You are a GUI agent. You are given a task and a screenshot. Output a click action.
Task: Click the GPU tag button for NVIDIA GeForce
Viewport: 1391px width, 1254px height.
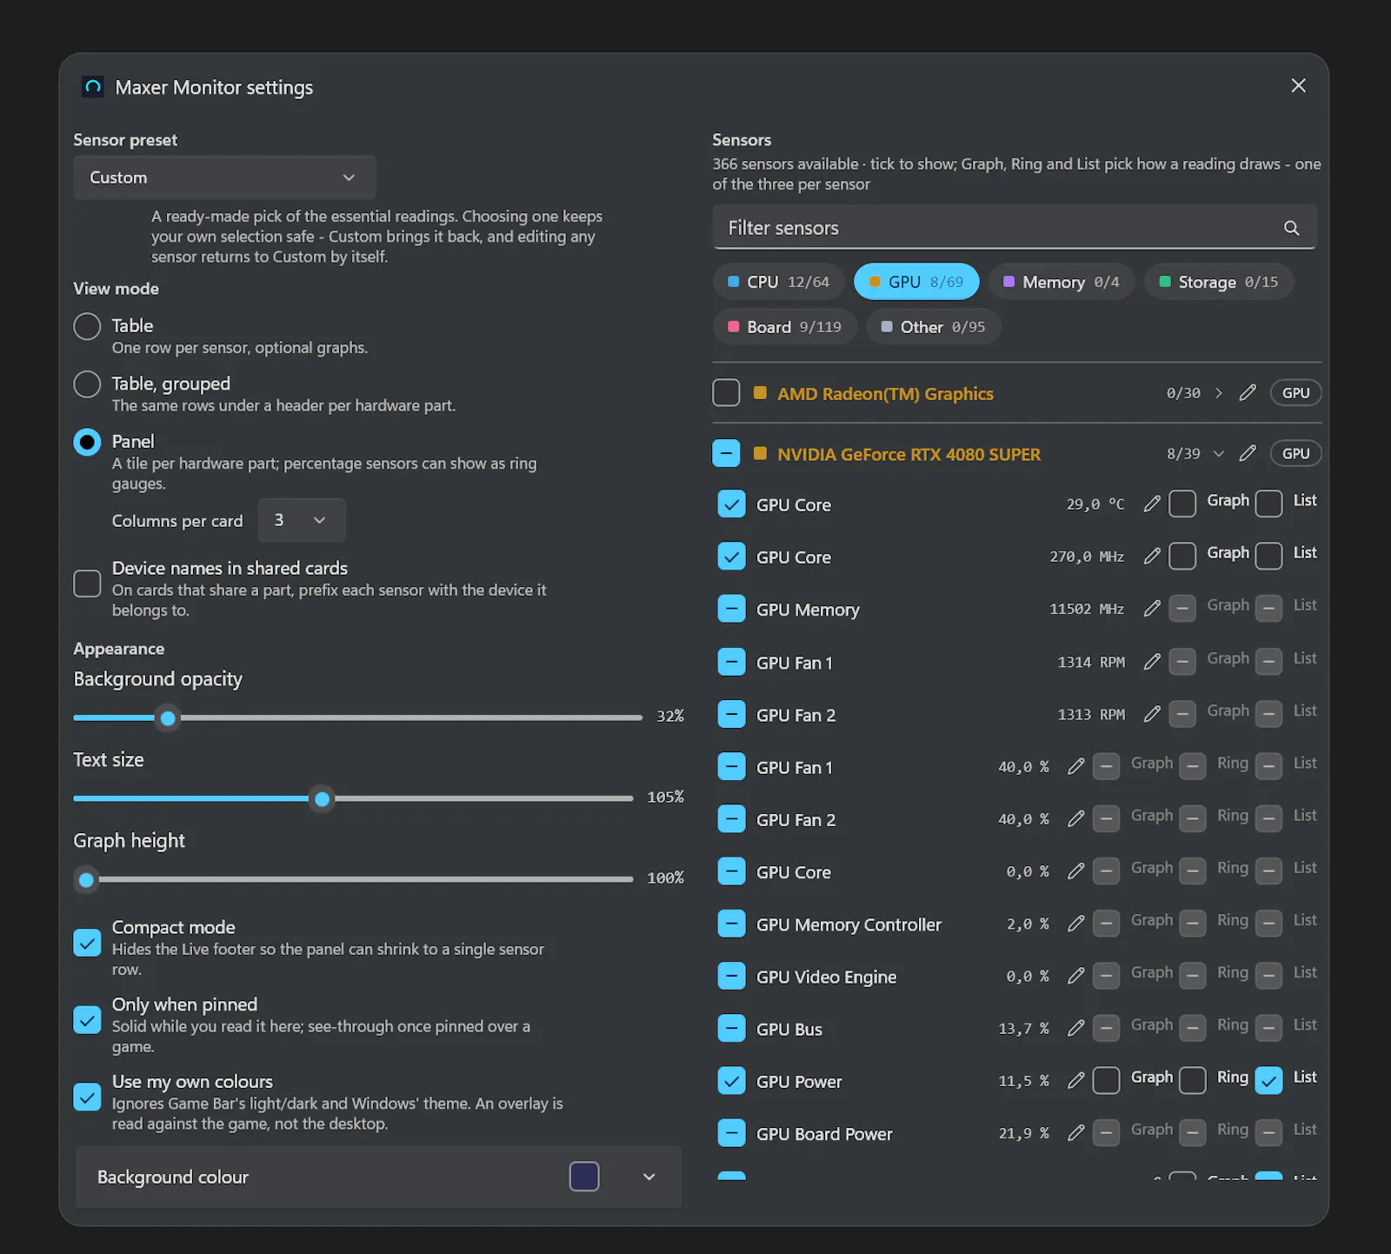pos(1295,453)
